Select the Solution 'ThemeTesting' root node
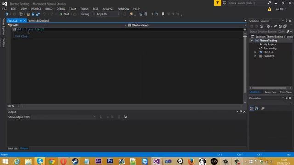Image resolution: width=294 pixels, height=165 pixels. (x=272, y=37)
